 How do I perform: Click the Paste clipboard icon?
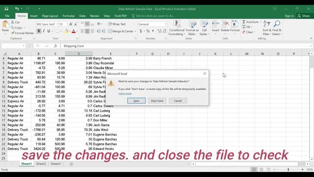pos(5,24)
